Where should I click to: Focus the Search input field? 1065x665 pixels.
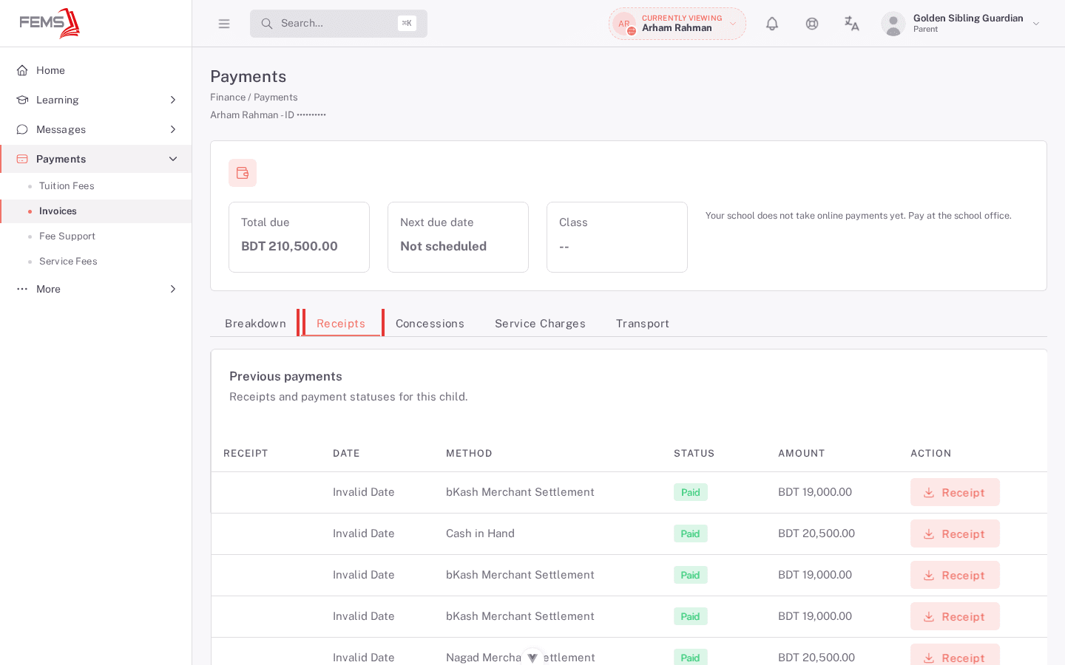(338, 24)
